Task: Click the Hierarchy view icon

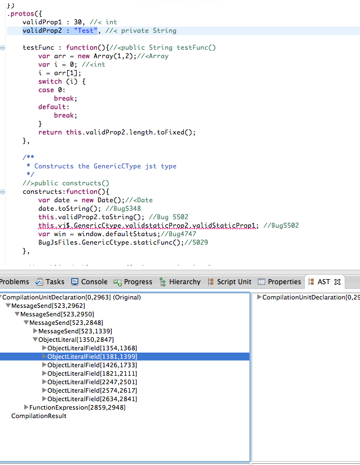Action: pyautogui.click(x=163, y=281)
